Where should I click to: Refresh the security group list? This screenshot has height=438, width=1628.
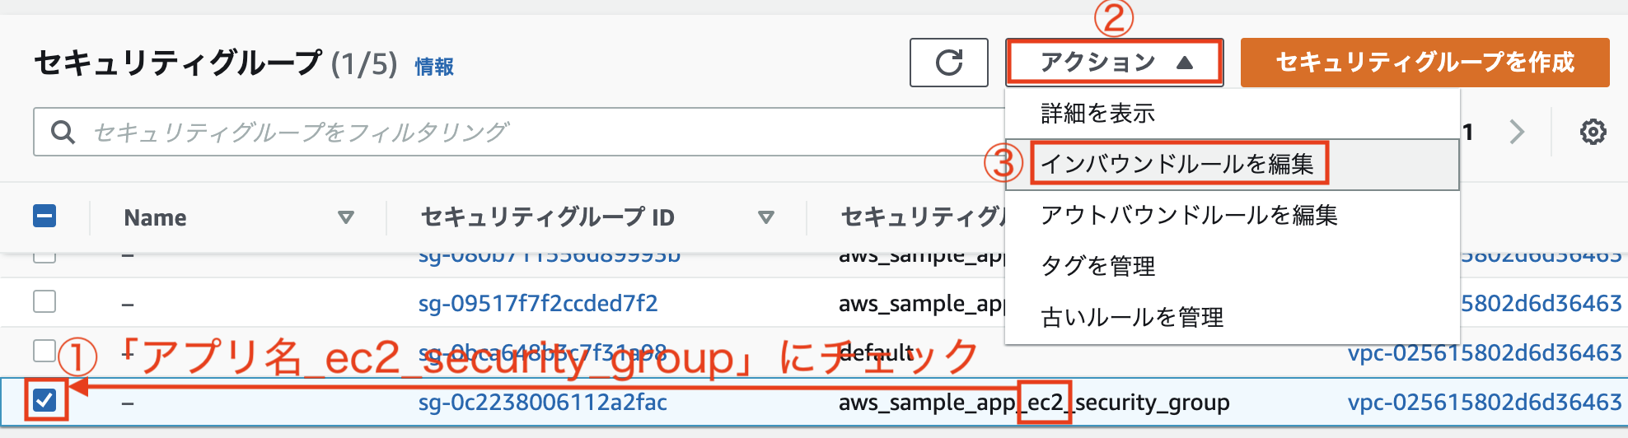[x=948, y=63]
